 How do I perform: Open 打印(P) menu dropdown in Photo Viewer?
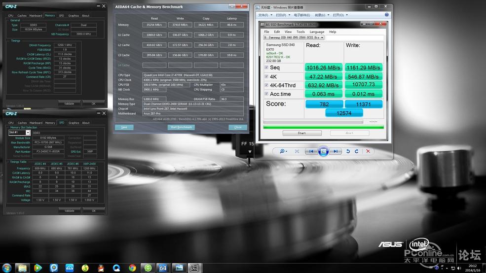(x=283, y=15)
